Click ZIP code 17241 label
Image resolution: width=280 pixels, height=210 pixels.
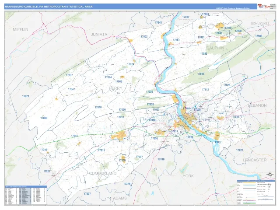(x=74, y=136)
